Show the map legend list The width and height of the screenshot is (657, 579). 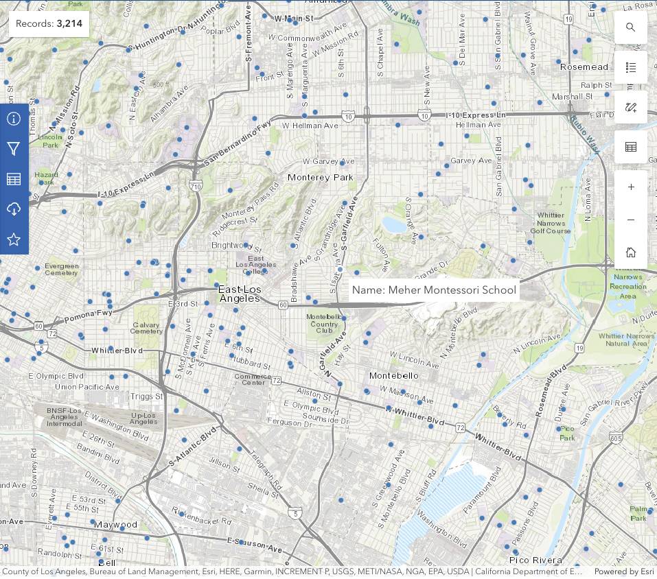[x=631, y=67]
